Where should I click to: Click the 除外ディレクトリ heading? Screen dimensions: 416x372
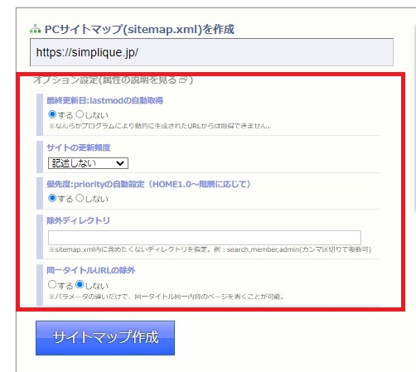(78, 220)
